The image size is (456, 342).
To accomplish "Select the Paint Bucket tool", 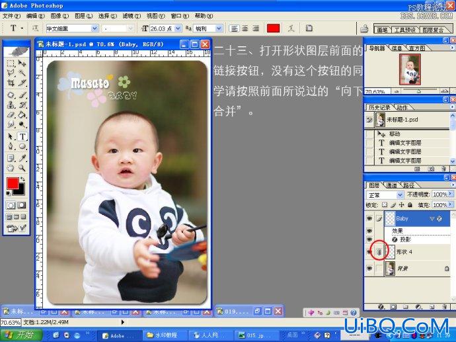I will coord(22,114).
